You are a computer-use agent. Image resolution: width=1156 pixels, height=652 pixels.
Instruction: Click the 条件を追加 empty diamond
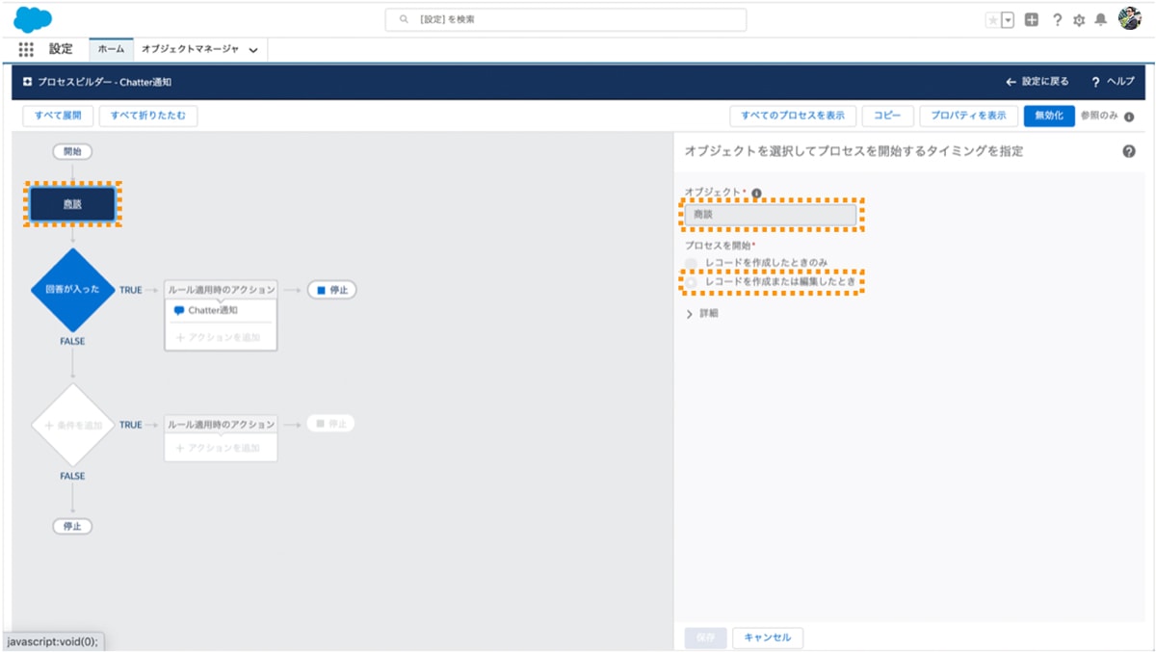(x=71, y=424)
